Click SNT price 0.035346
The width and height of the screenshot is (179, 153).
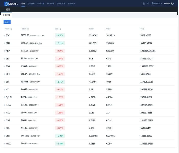(25, 136)
